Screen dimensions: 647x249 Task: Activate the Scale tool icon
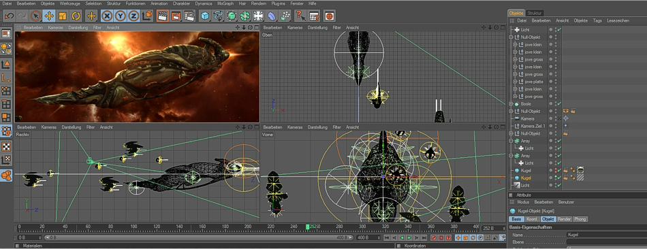click(x=63, y=16)
